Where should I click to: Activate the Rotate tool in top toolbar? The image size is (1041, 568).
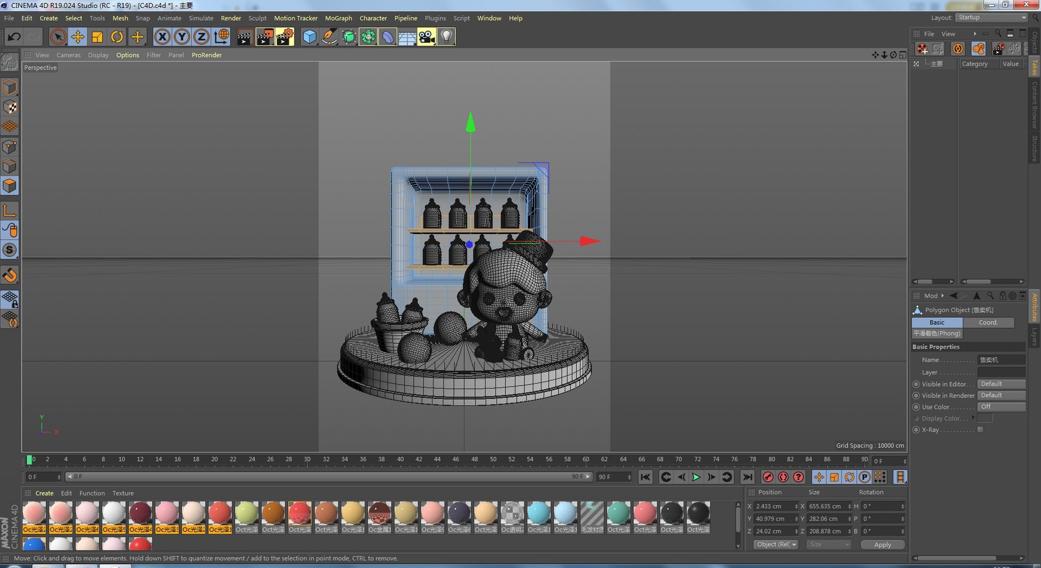click(x=117, y=37)
